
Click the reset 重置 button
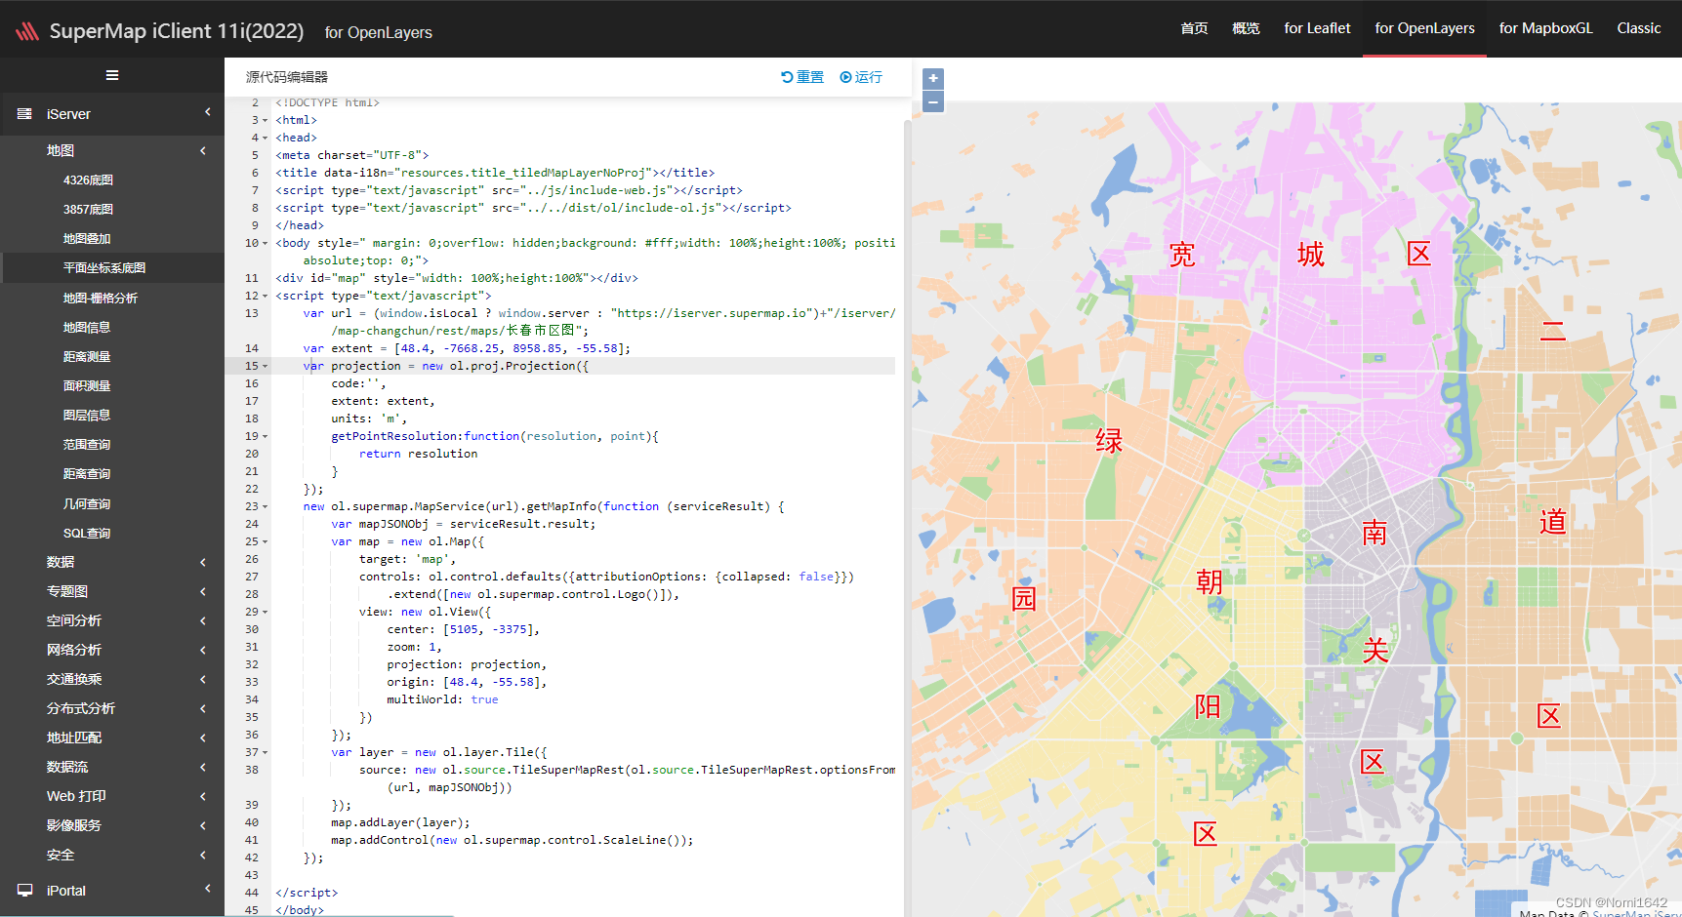point(802,77)
